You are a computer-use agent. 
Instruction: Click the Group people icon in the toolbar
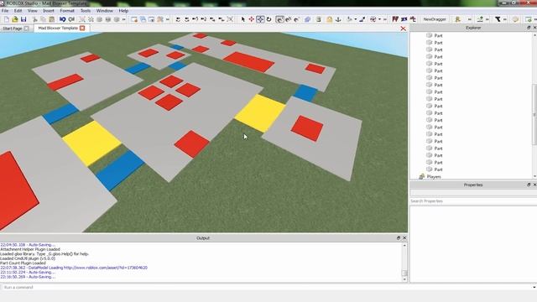160,19
